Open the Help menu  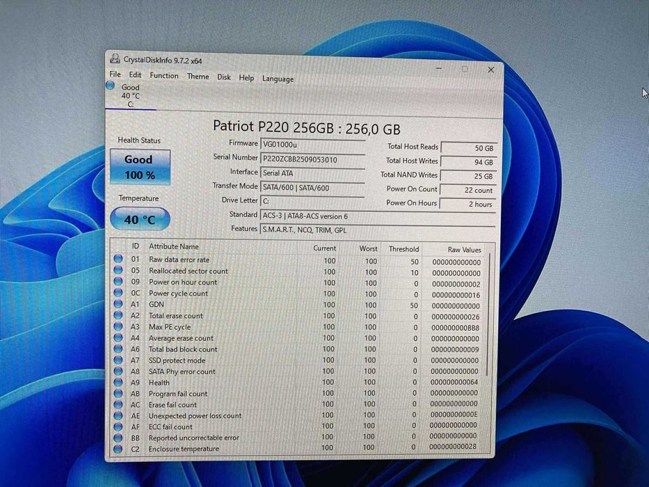point(246,78)
